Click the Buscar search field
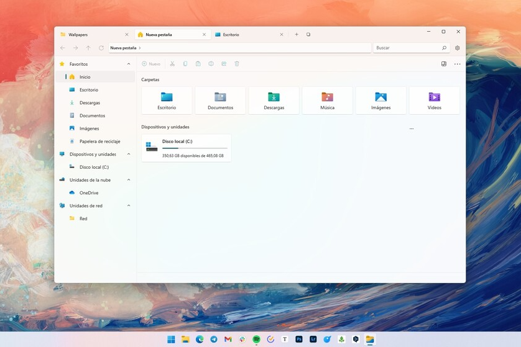Image resolution: width=521 pixels, height=347 pixels. 412,48
